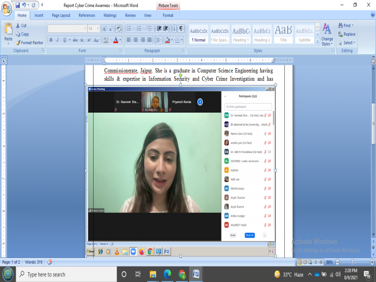376x282 pixels.
Task: Click the Center alignment icon
Action: coord(135,40)
